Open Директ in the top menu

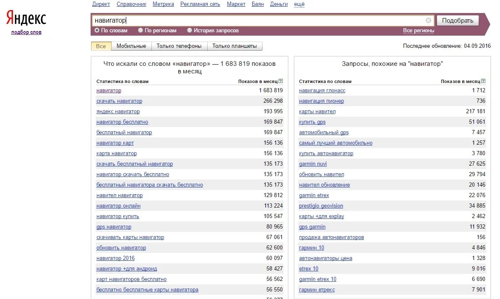point(101,4)
